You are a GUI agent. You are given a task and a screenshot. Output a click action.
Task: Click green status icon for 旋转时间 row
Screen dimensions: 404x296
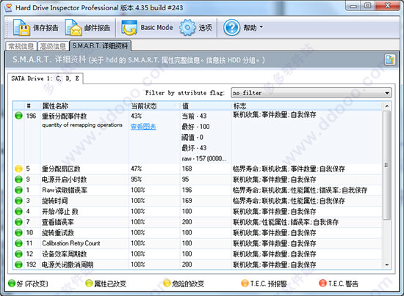coord(18,201)
